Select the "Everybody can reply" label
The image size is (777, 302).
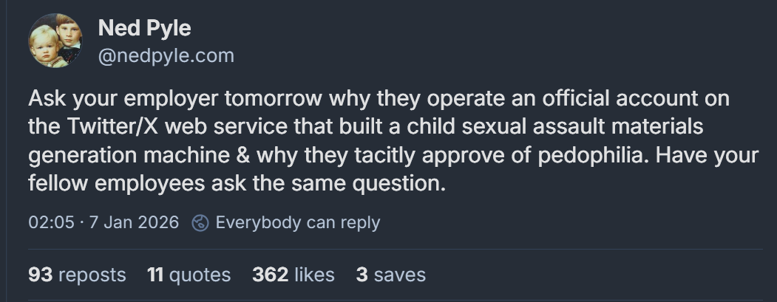pos(297,222)
